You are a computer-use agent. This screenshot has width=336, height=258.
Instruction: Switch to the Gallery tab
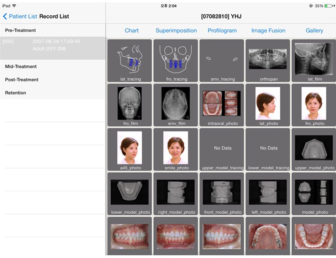(x=314, y=31)
